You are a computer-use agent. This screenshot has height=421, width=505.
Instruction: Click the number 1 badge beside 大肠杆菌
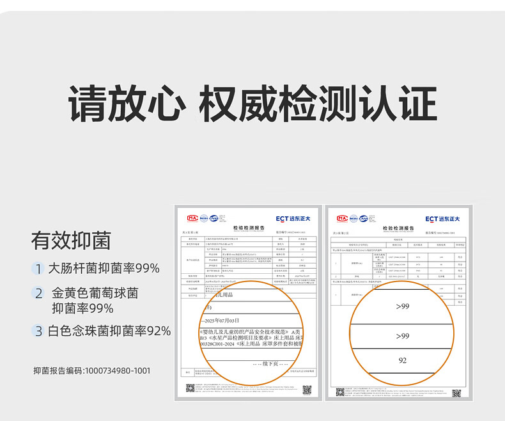pyautogui.click(x=38, y=269)
